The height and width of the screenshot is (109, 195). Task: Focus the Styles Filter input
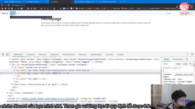[169, 64]
